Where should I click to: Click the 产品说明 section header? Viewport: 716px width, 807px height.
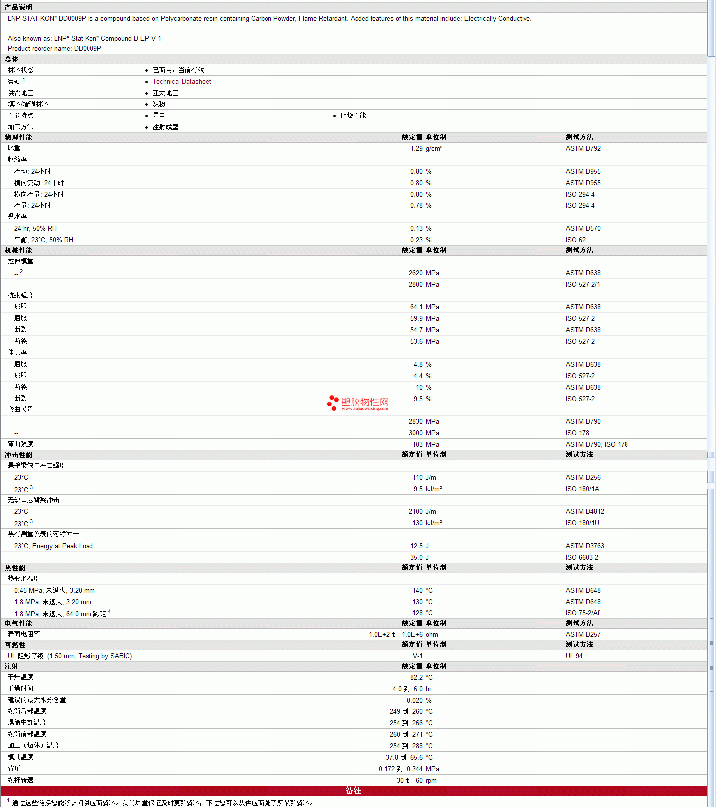18,7
